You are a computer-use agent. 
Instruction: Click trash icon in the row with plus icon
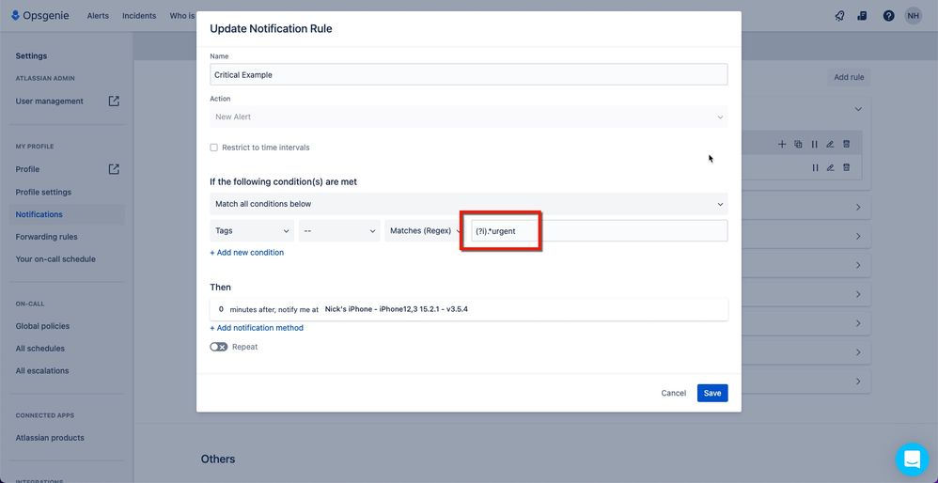846,144
